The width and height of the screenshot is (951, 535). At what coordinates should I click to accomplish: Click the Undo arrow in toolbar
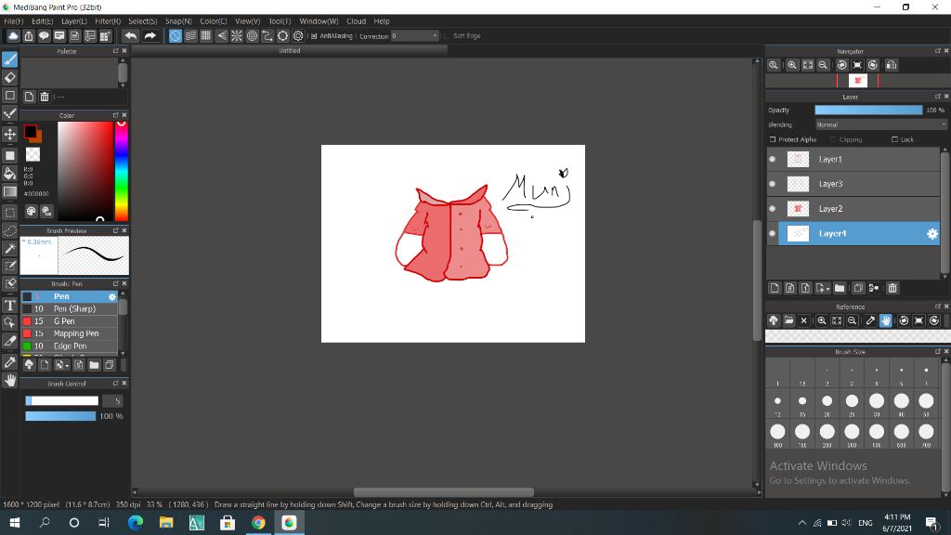130,36
